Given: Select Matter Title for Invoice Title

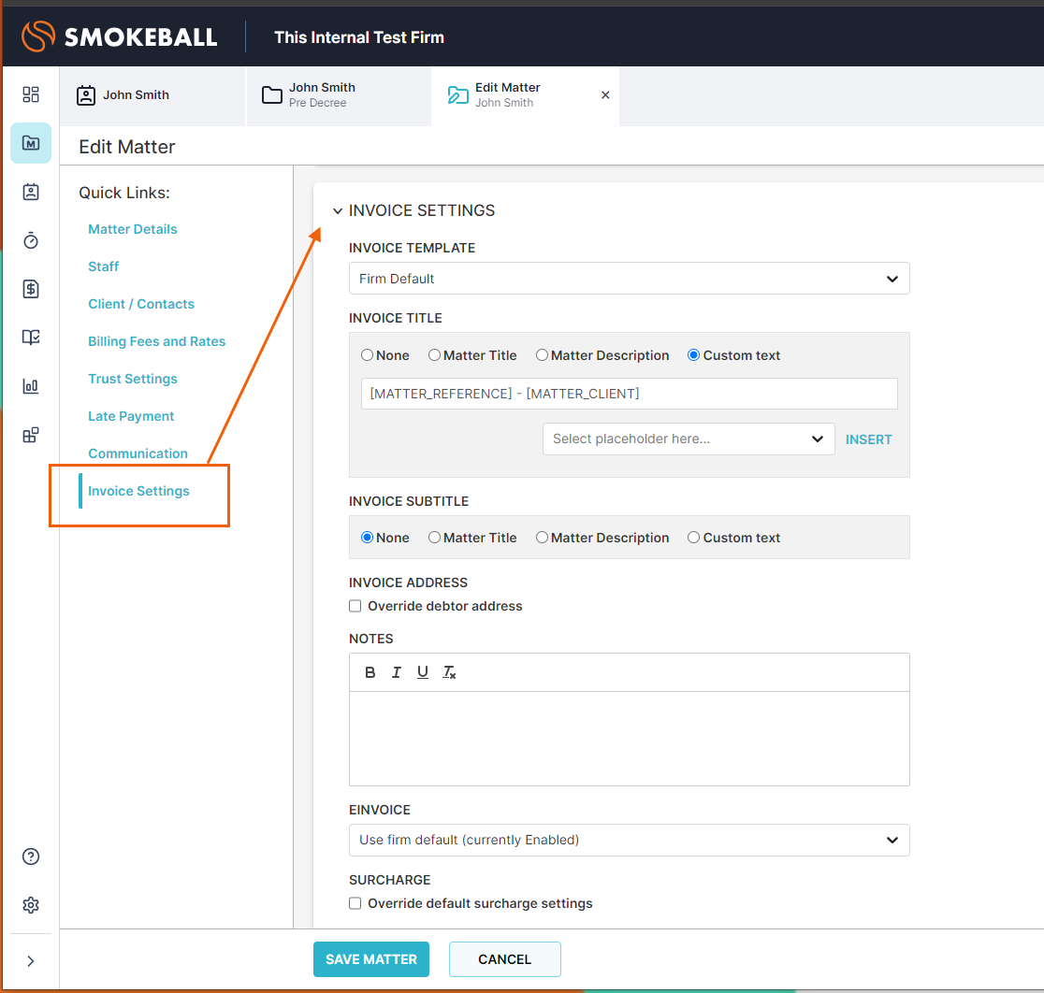Looking at the screenshot, I should (434, 355).
